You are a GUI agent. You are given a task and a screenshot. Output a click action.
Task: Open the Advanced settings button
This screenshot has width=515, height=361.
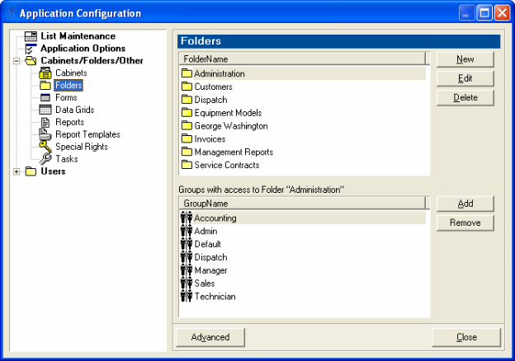click(x=210, y=337)
